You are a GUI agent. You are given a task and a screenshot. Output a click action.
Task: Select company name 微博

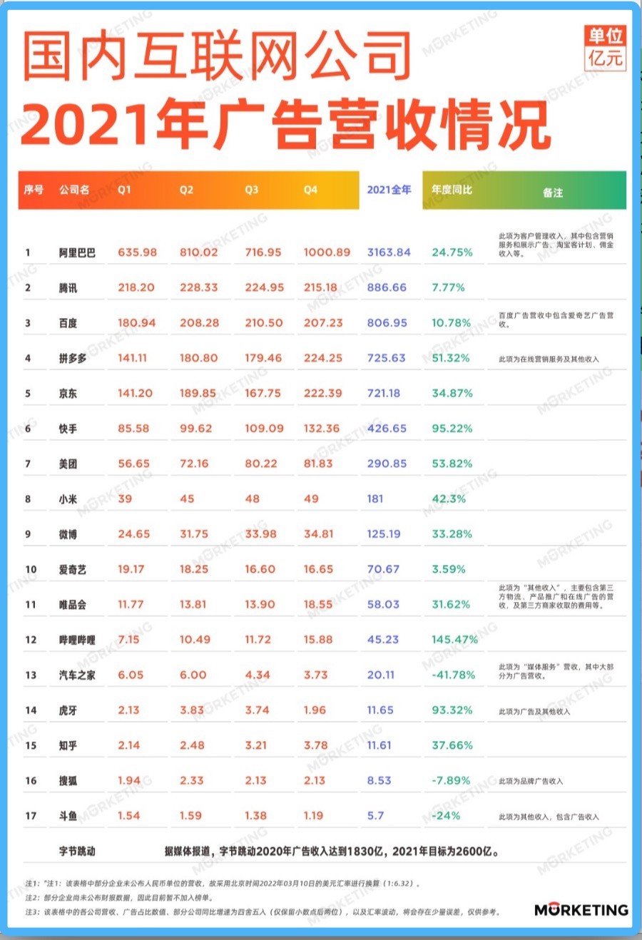pos(68,534)
